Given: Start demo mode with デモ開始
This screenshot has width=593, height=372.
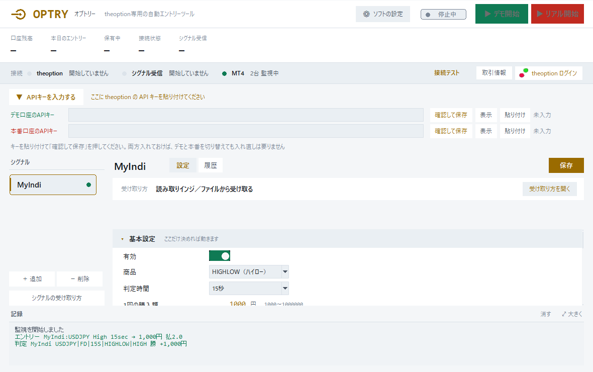Looking at the screenshot, I should point(502,14).
